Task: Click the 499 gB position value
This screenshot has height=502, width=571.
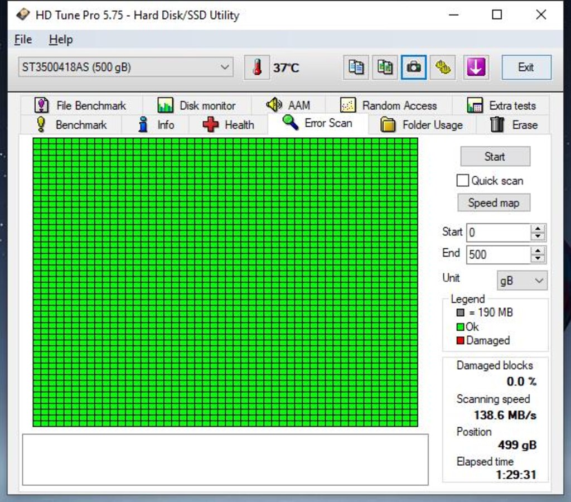Action: pyautogui.click(x=517, y=445)
